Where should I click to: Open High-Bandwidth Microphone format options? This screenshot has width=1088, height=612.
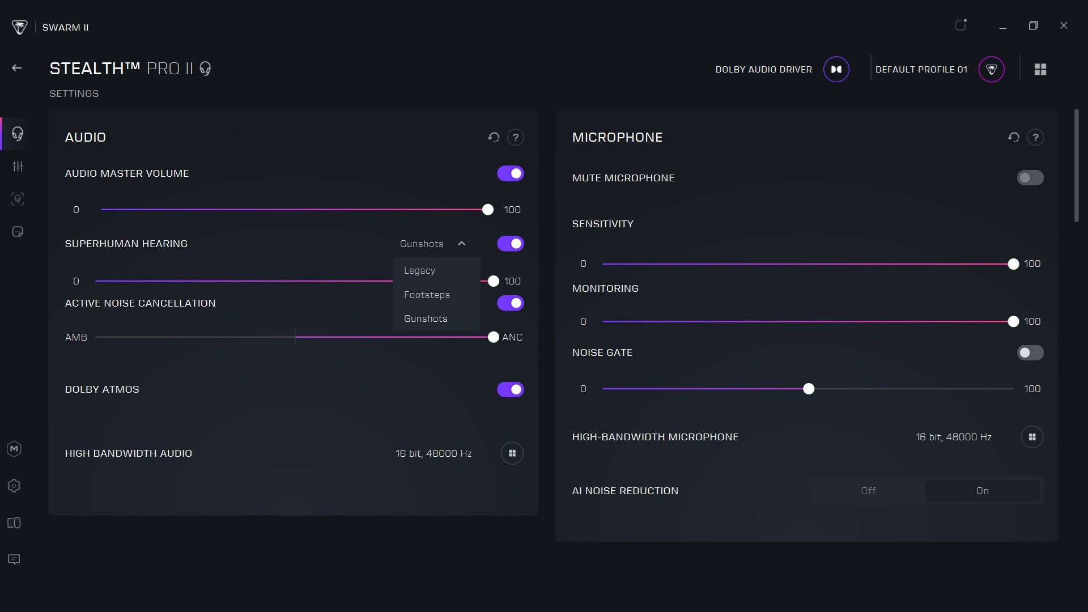[1032, 437]
